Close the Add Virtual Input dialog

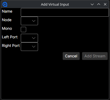pyautogui.click(x=105, y=4)
